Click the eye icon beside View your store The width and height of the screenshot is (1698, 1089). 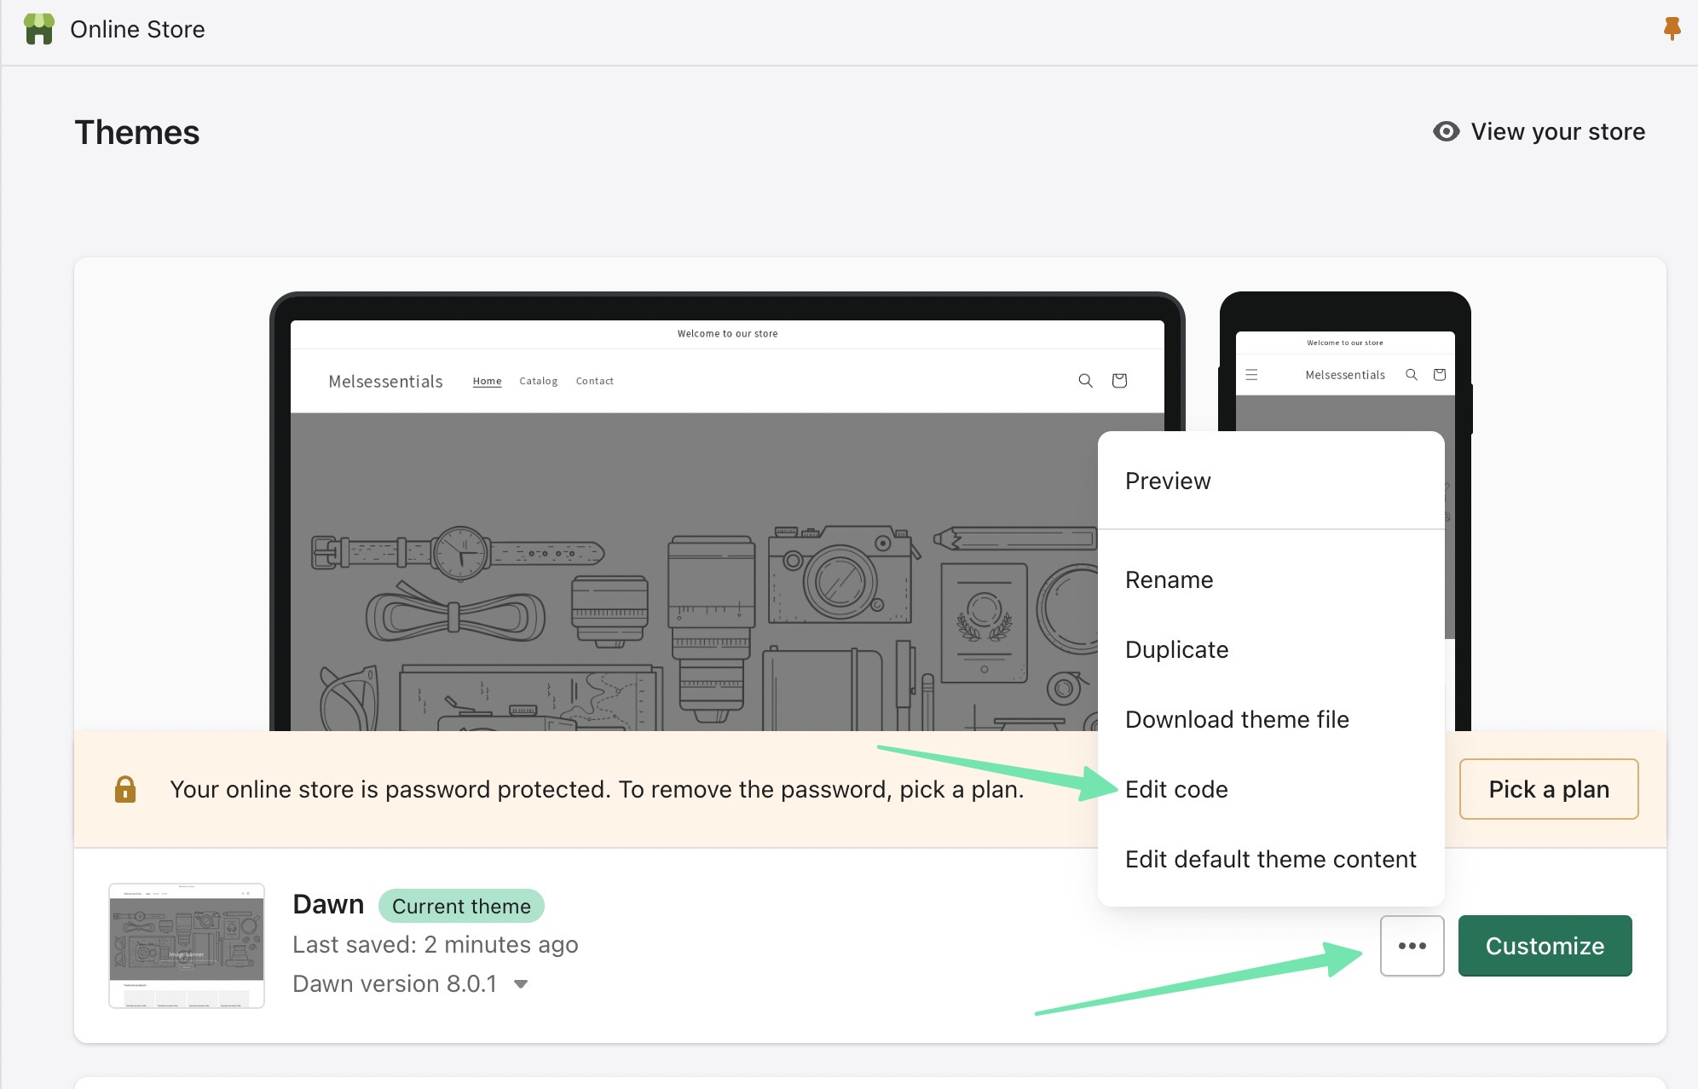click(1446, 131)
